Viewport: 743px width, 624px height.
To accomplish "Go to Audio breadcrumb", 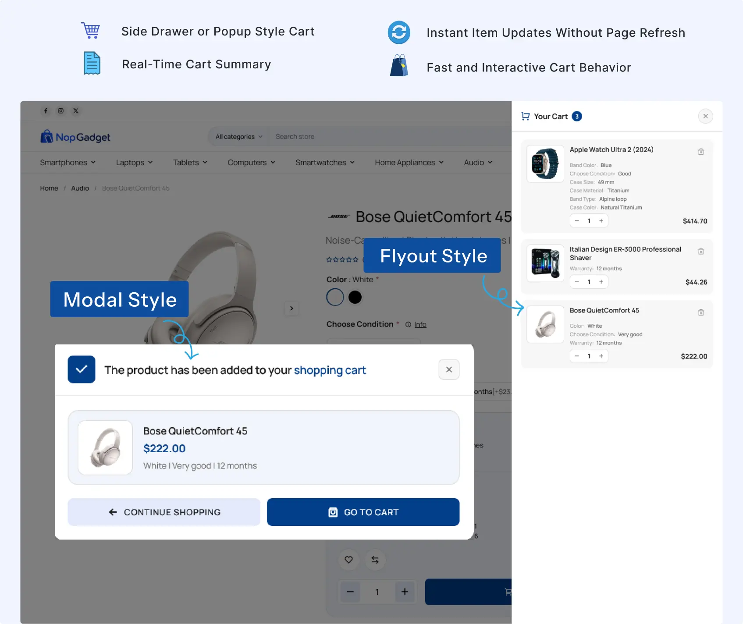I will (x=80, y=188).
